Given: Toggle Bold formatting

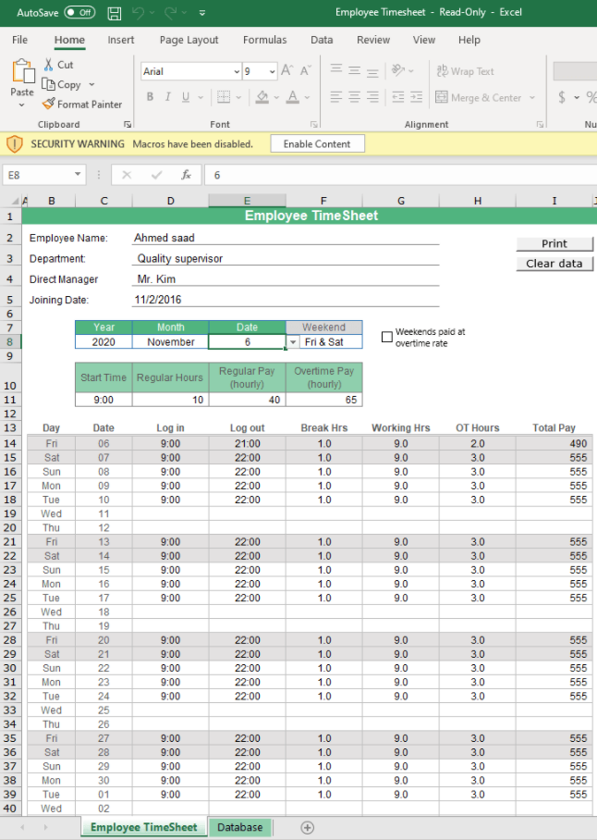Looking at the screenshot, I should click(150, 97).
